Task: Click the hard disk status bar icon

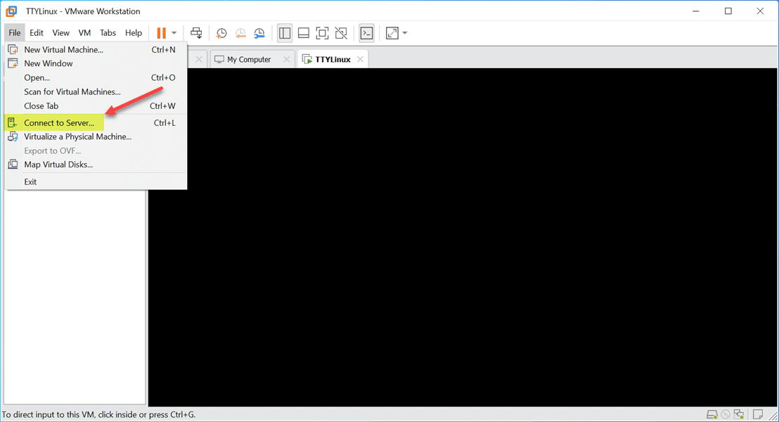Action: click(x=712, y=414)
